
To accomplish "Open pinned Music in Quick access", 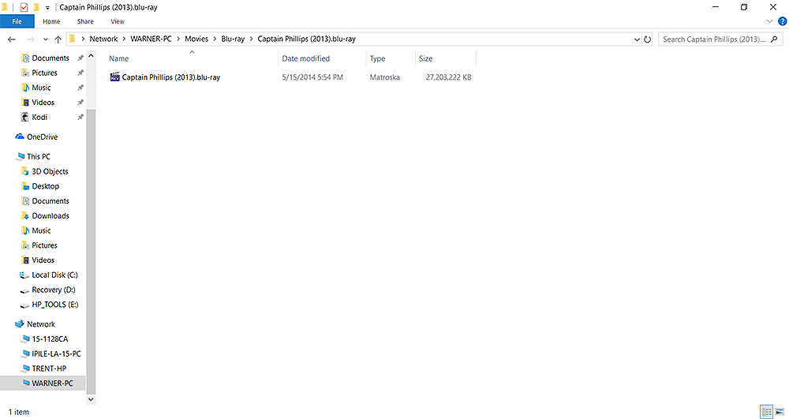I will pyautogui.click(x=41, y=88).
